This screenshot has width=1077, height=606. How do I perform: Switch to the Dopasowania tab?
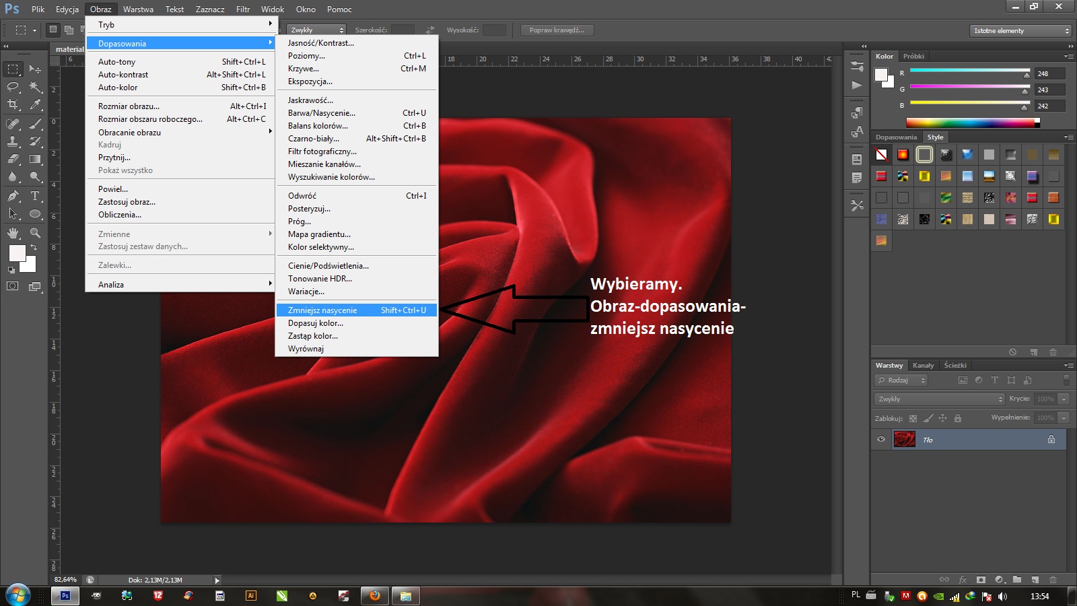(x=896, y=137)
